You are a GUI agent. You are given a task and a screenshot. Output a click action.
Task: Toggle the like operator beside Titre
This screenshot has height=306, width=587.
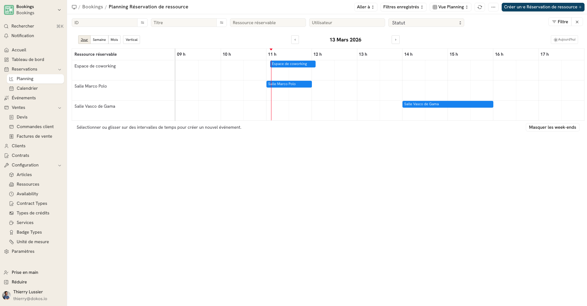(x=221, y=22)
